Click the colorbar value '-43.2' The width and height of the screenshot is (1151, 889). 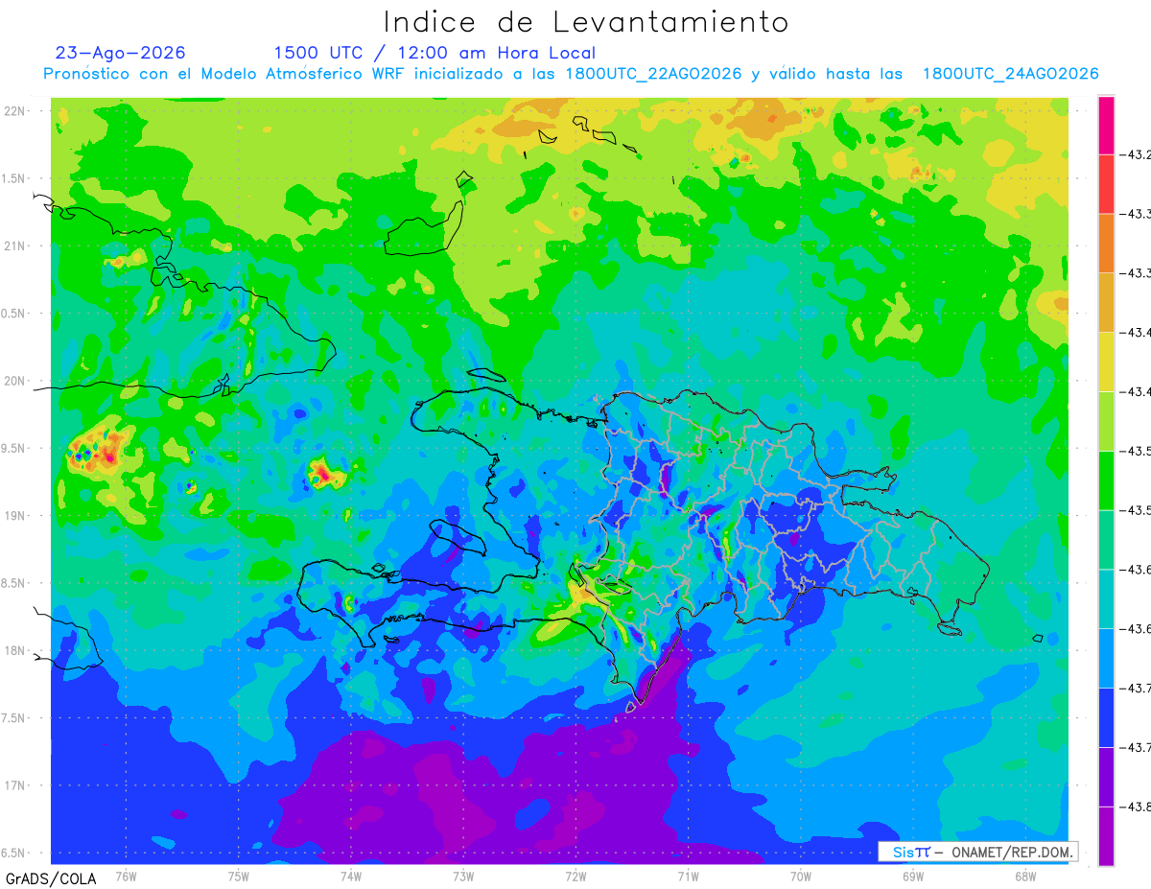pyautogui.click(x=1137, y=154)
